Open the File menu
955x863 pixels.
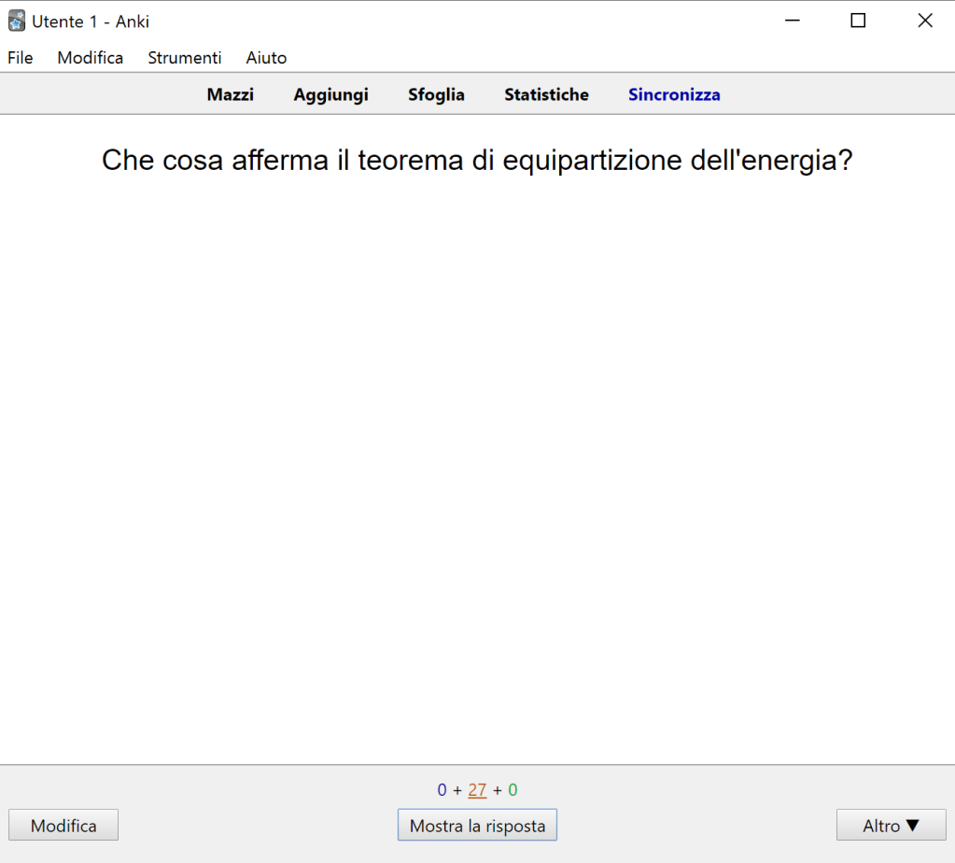click(x=21, y=58)
